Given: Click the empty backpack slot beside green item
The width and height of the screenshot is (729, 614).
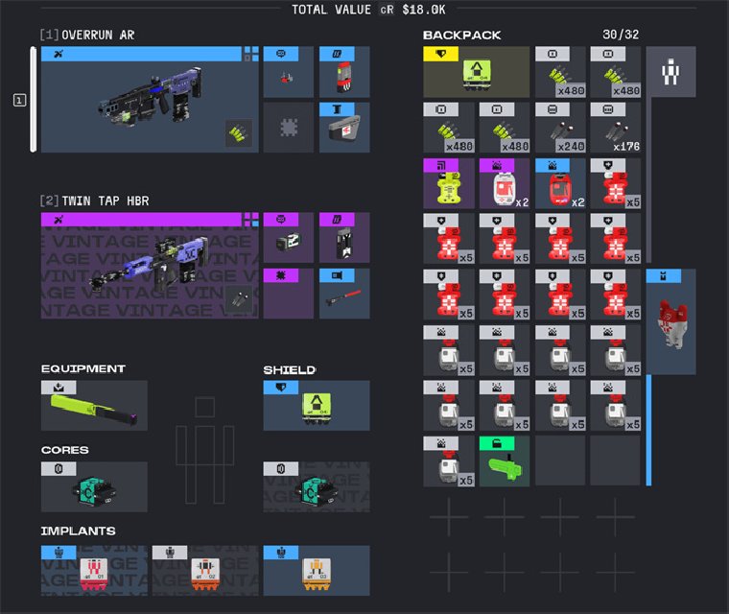Looking at the screenshot, I should tap(560, 461).
